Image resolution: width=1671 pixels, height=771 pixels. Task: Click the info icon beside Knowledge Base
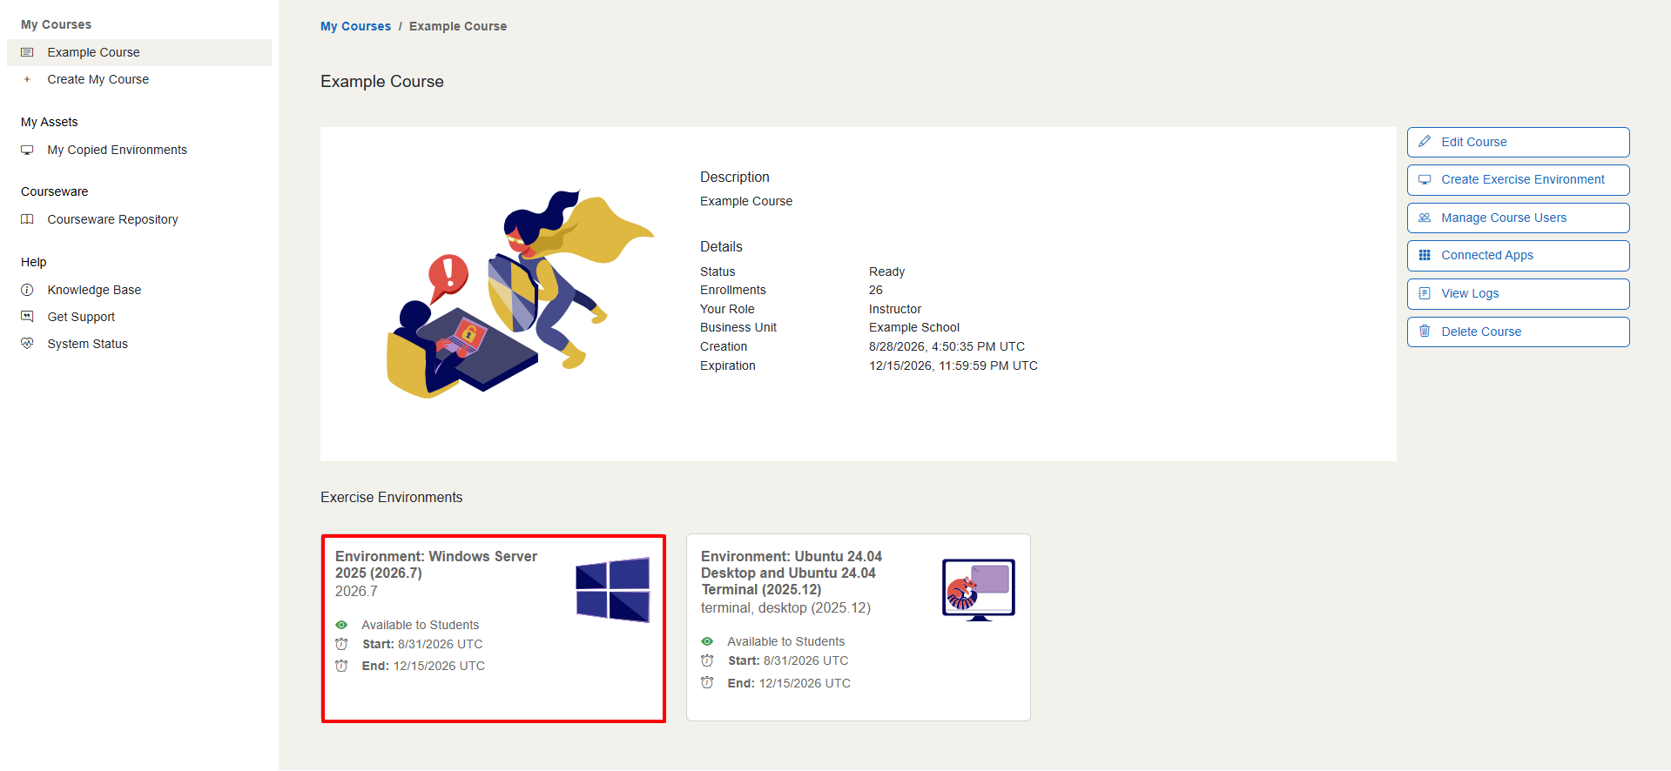pos(27,290)
